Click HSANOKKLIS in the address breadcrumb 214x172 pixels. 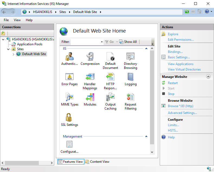[43, 12]
